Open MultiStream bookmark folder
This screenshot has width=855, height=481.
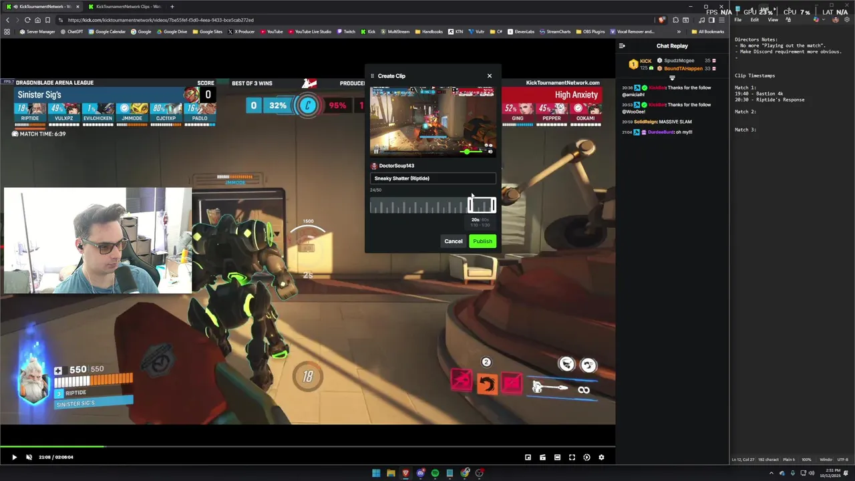coord(395,31)
